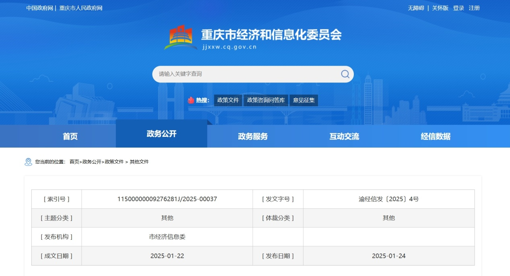Click 其他文件 in the breadcrumb trail
Image resolution: width=510 pixels, height=276 pixels.
click(x=139, y=162)
